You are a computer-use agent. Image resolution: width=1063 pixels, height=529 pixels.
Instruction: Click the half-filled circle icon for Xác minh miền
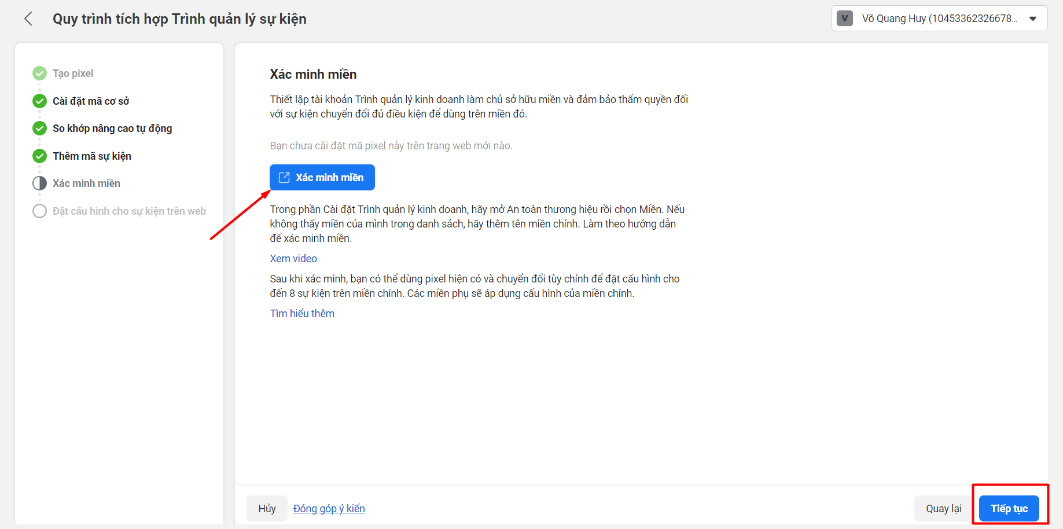[39, 183]
